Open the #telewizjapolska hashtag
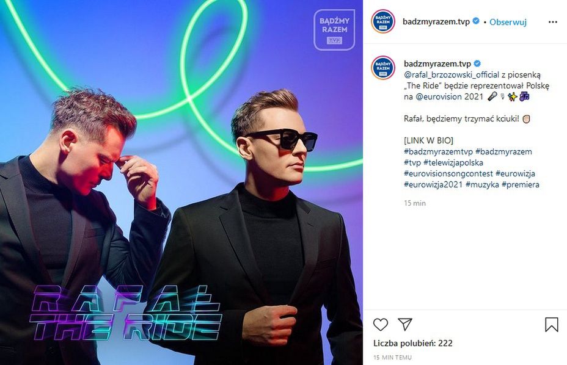The width and height of the screenshot is (567, 365). pyautogui.click(x=453, y=162)
